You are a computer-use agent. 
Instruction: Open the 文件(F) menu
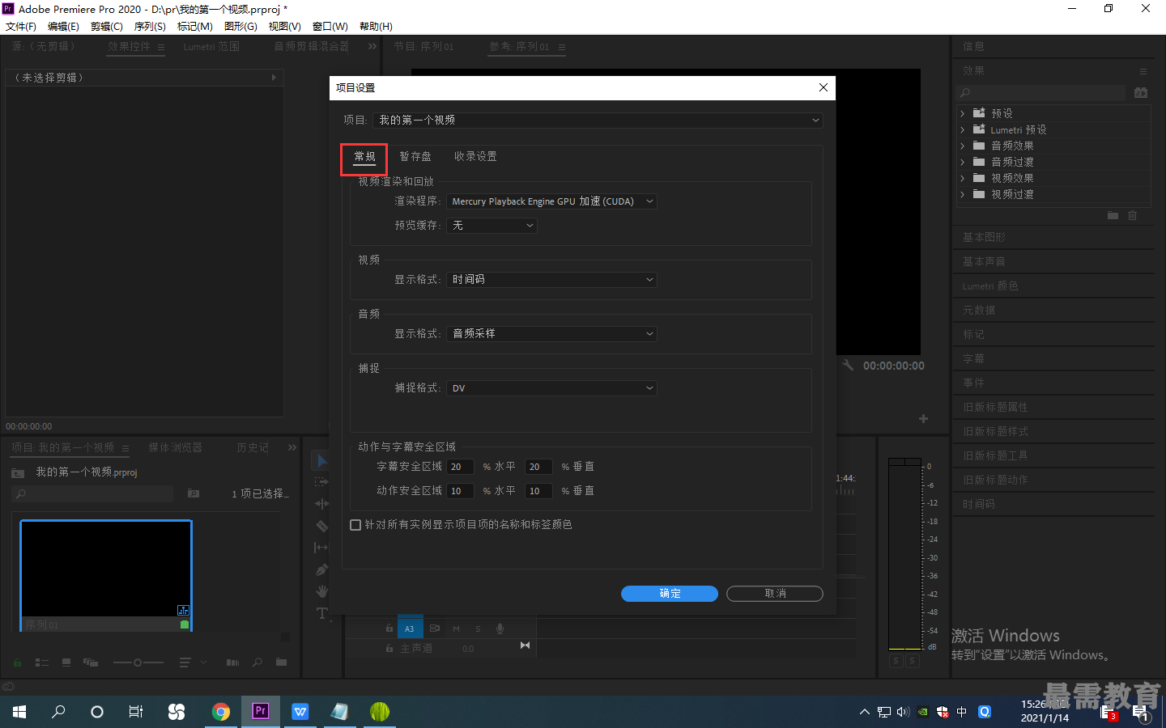21,26
